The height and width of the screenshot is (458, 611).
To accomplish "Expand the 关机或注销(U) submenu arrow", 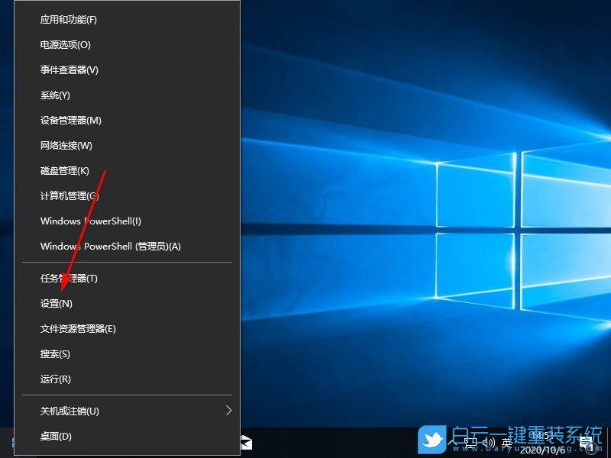I will click(228, 410).
